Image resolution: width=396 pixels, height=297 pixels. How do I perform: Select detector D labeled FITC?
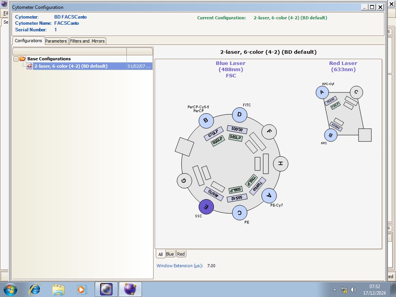tap(239, 114)
